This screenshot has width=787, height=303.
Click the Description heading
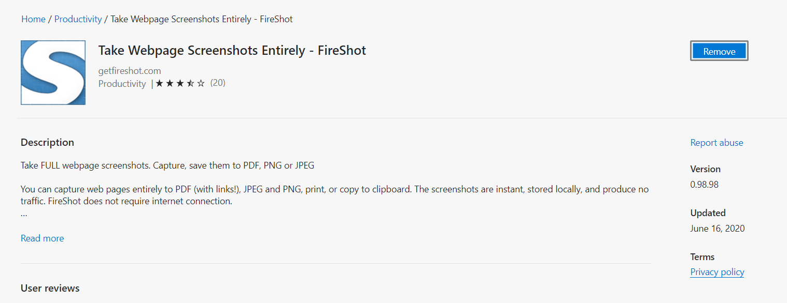pos(47,142)
